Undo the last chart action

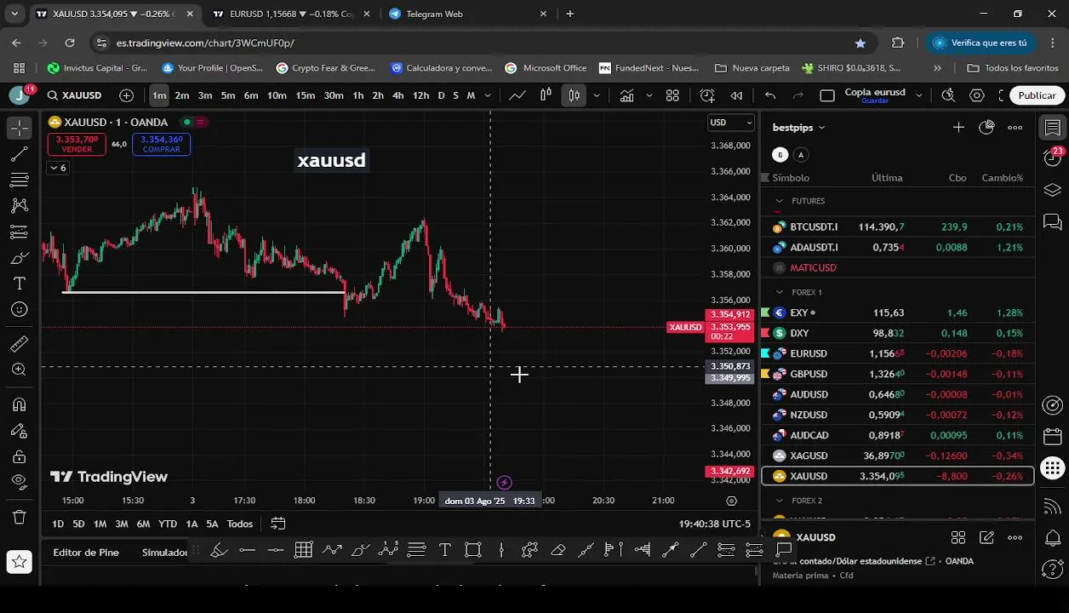(770, 95)
